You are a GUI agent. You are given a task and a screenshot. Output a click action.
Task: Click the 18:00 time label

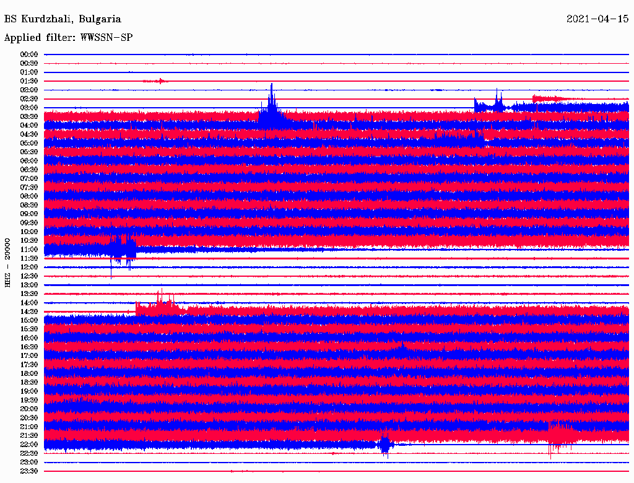pos(30,373)
